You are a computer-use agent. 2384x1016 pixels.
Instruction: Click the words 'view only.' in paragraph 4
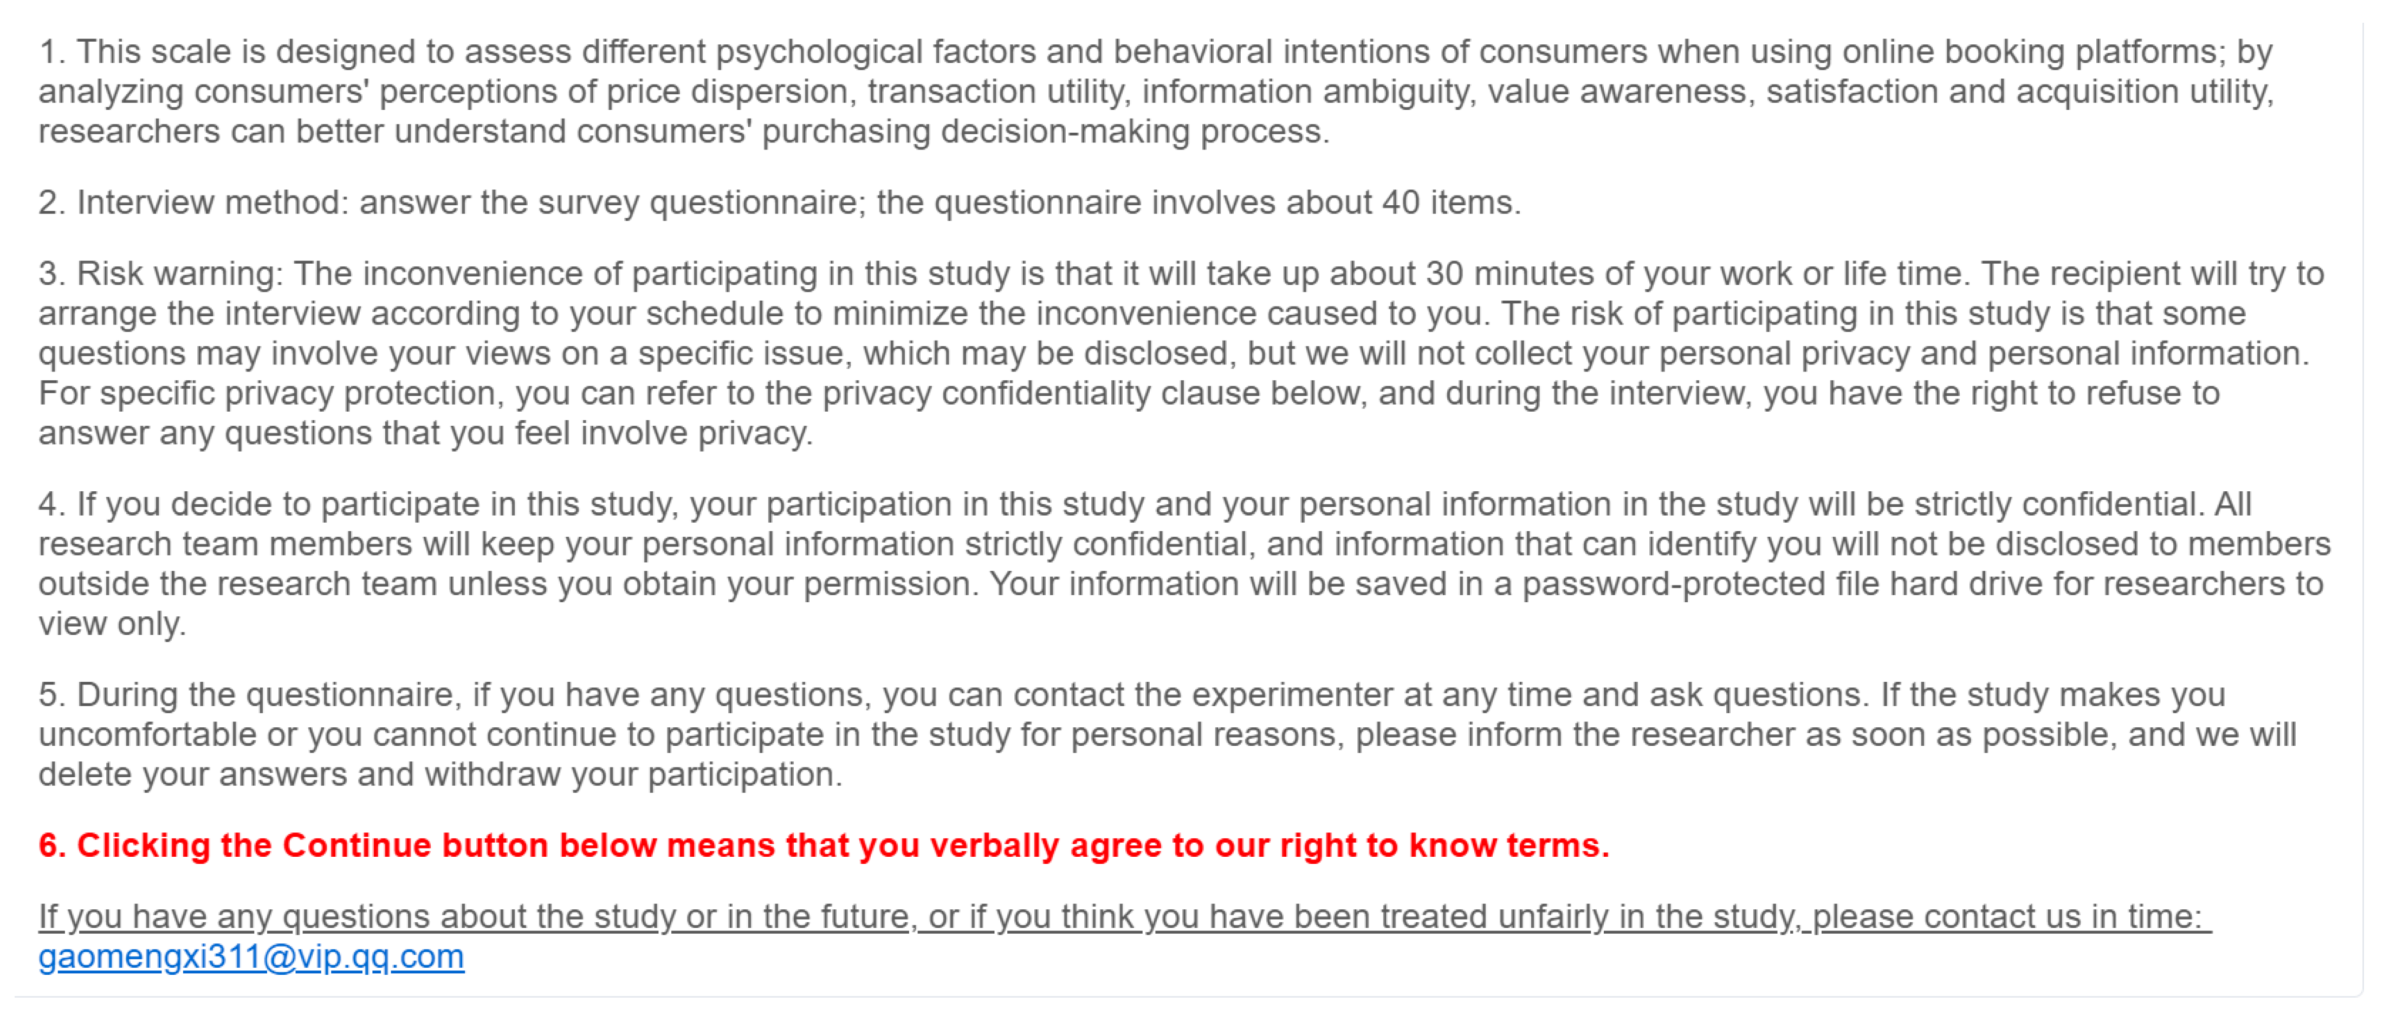pyautogui.click(x=112, y=624)
